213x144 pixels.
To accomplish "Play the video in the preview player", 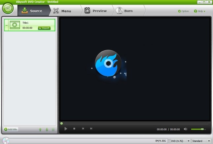I will pyautogui.click(x=66, y=129).
